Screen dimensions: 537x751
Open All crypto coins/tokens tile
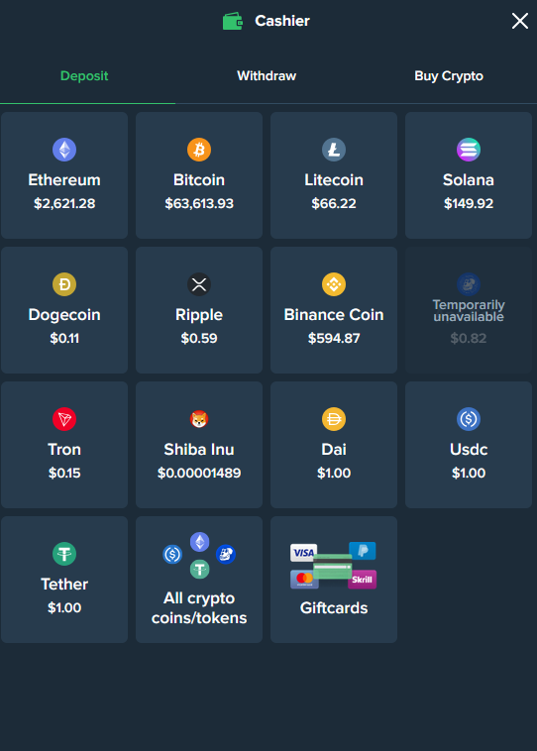(199, 580)
